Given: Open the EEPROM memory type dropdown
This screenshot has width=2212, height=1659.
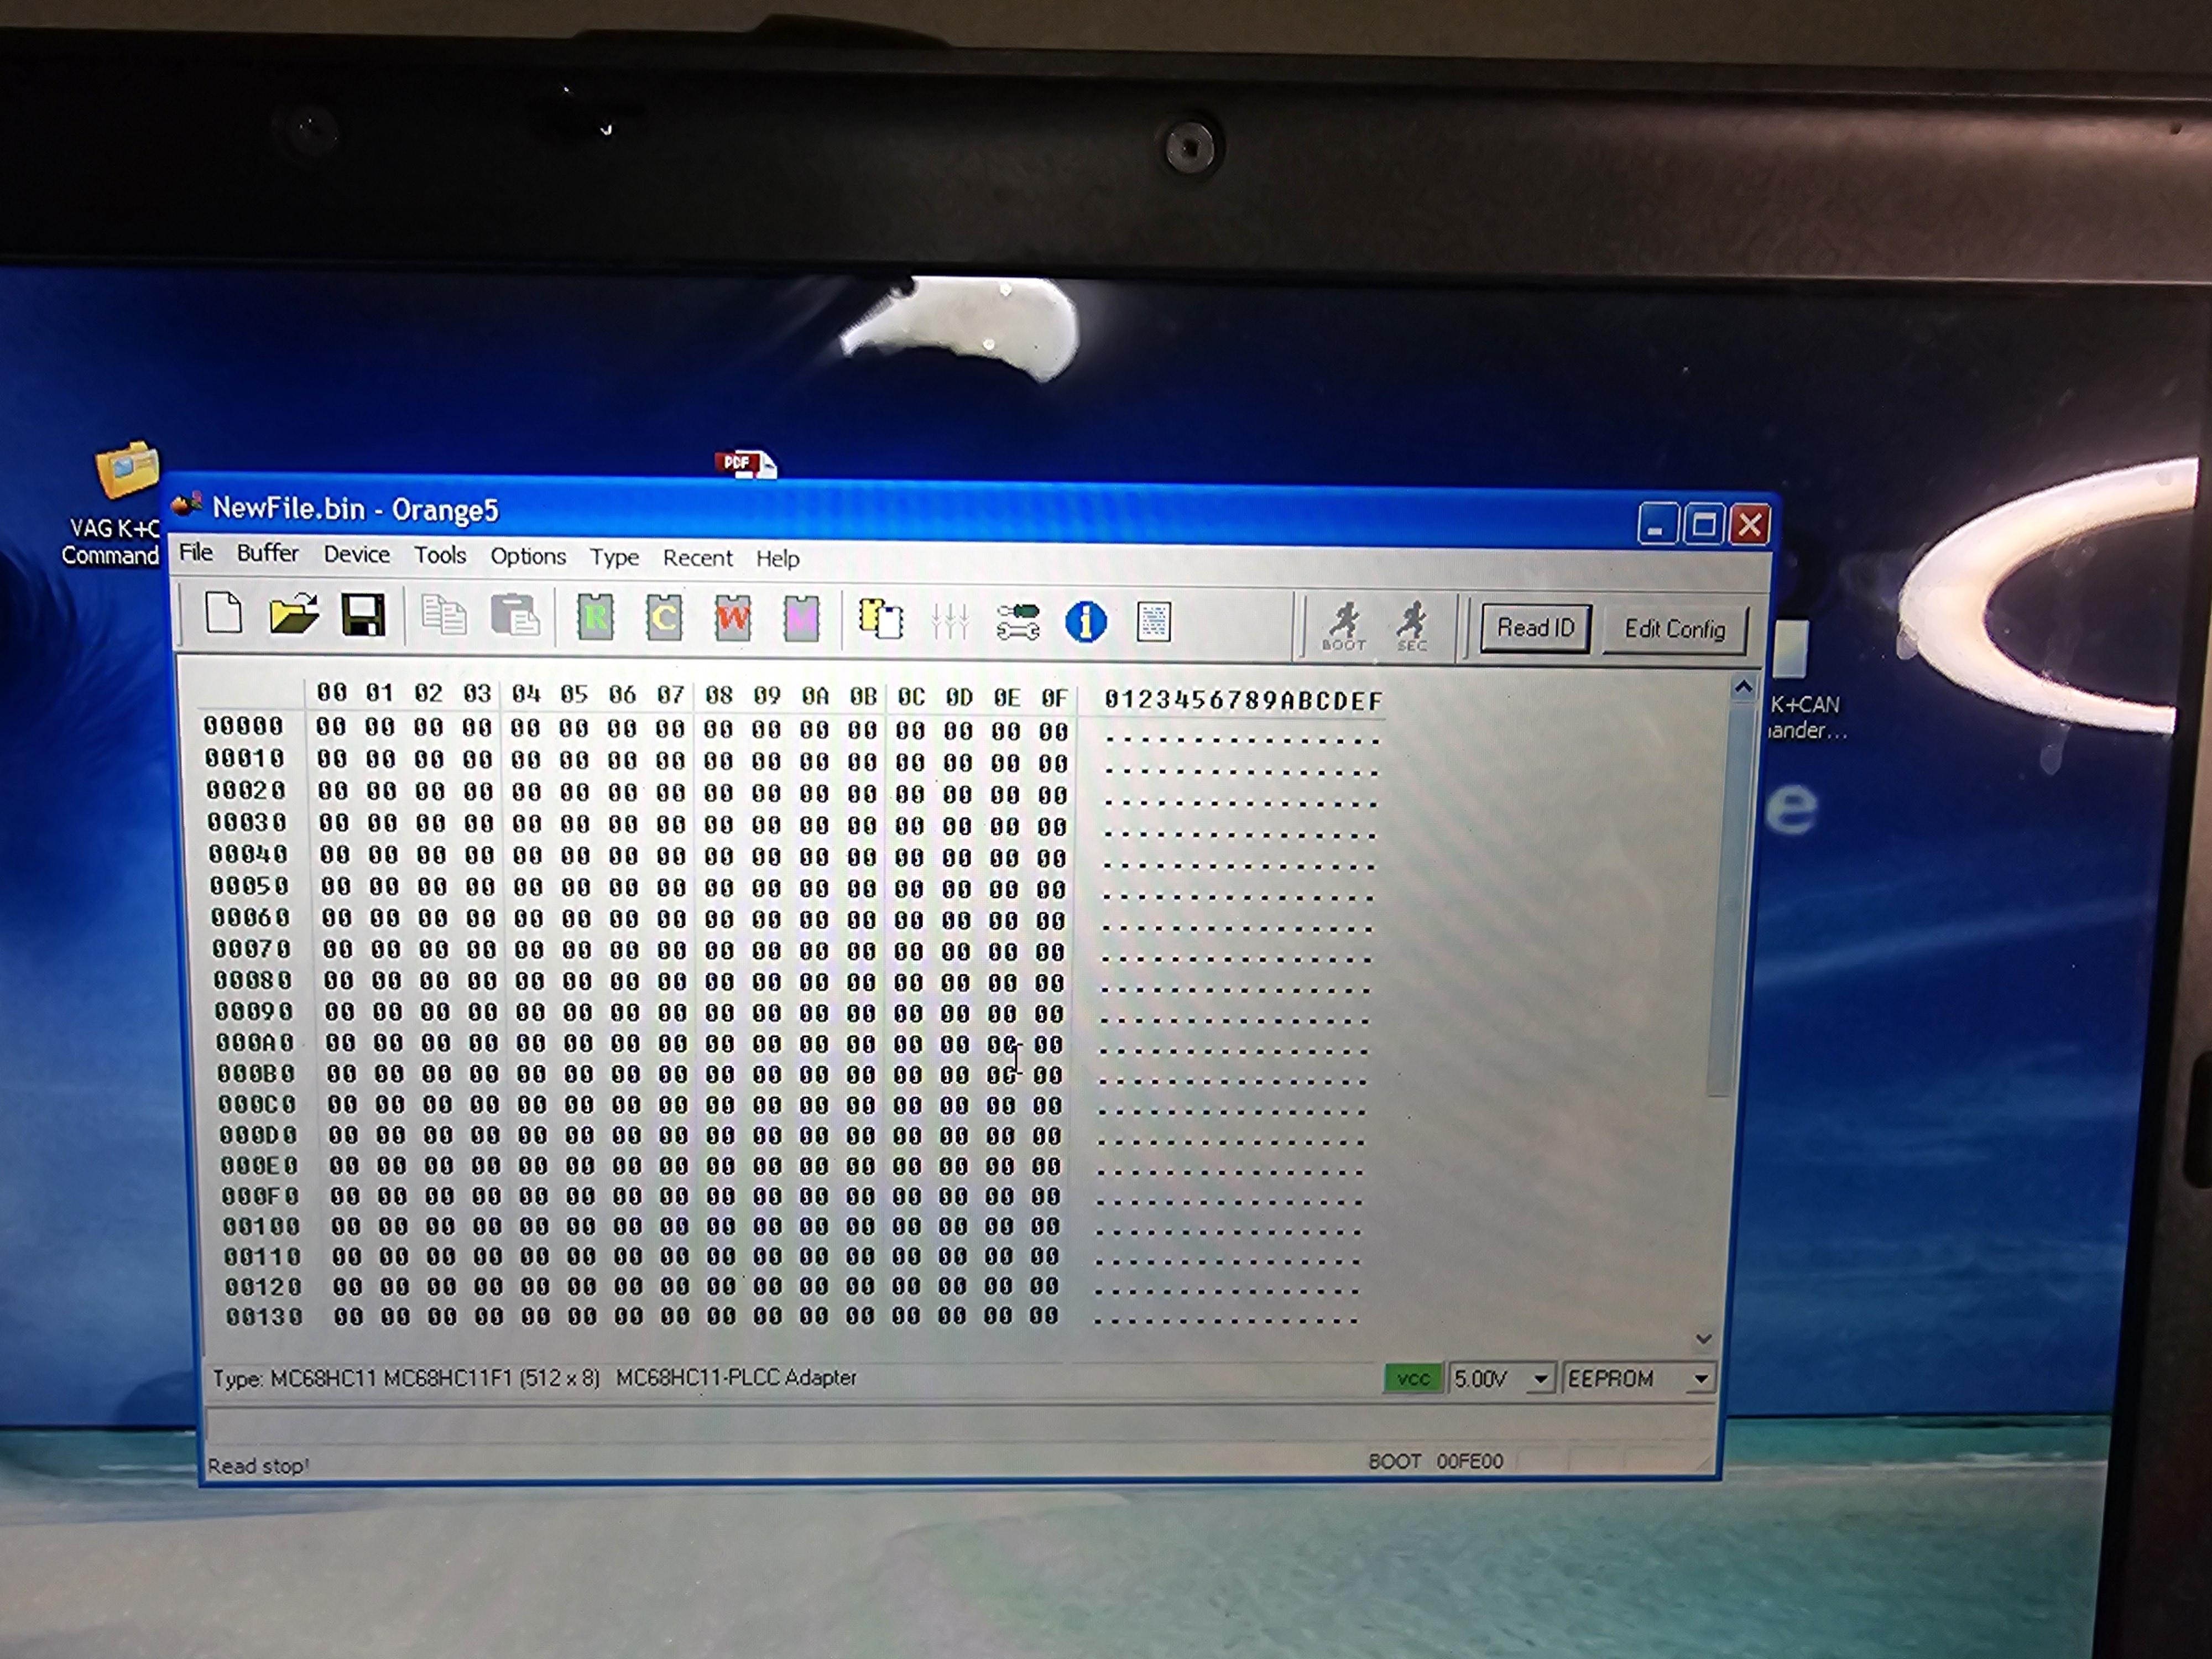Looking at the screenshot, I should coord(1700,1380).
